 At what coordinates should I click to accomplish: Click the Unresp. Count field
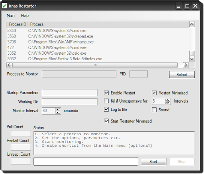(x=21, y=161)
